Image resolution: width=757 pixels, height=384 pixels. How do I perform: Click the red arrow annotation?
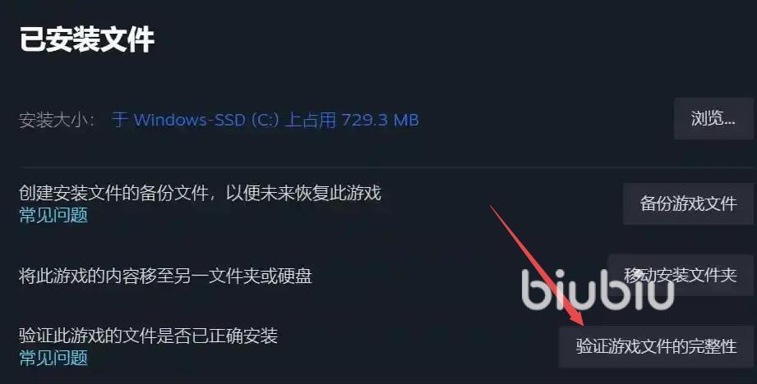pyautogui.click(x=537, y=266)
